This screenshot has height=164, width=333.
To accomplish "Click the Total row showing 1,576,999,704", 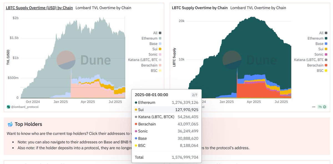I will tap(167, 157).
